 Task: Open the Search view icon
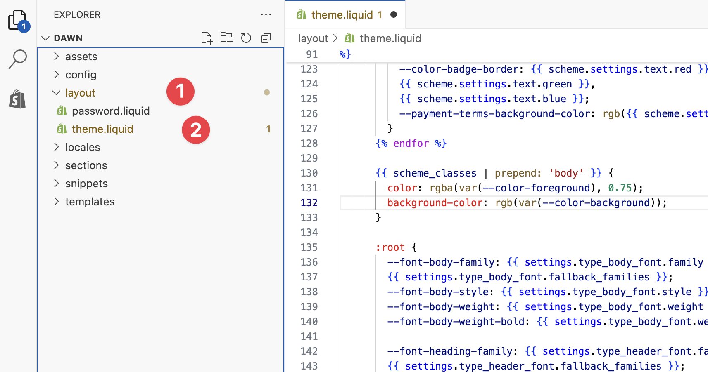(x=17, y=59)
